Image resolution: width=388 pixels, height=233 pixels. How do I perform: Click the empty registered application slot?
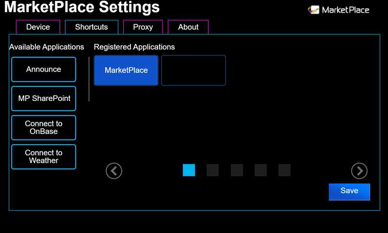pyautogui.click(x=194, y=70)
